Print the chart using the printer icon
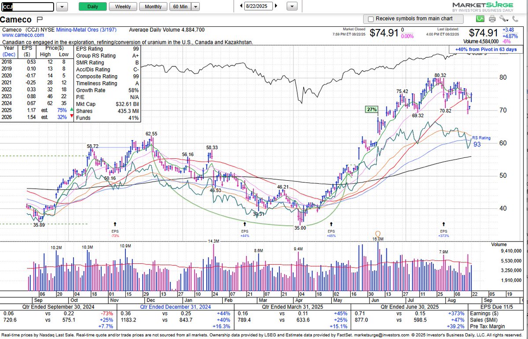The width and height of the screenshot is (528, 339). coord(492,18)
